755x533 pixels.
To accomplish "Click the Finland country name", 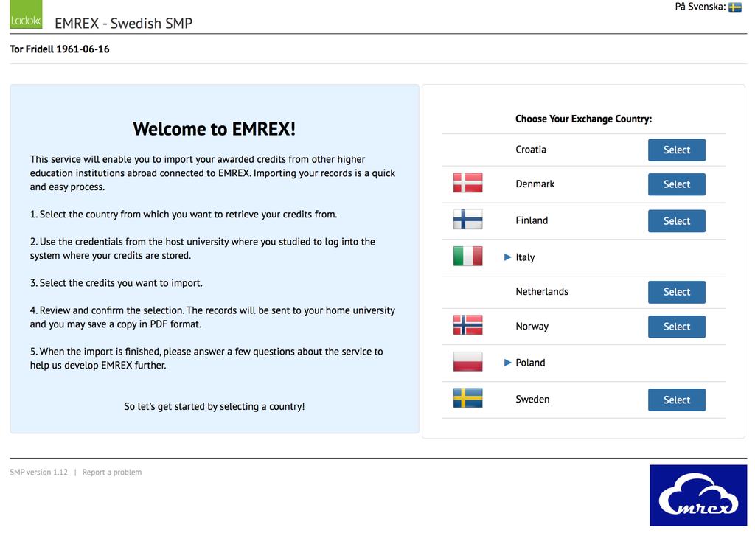I will (532, 220).
